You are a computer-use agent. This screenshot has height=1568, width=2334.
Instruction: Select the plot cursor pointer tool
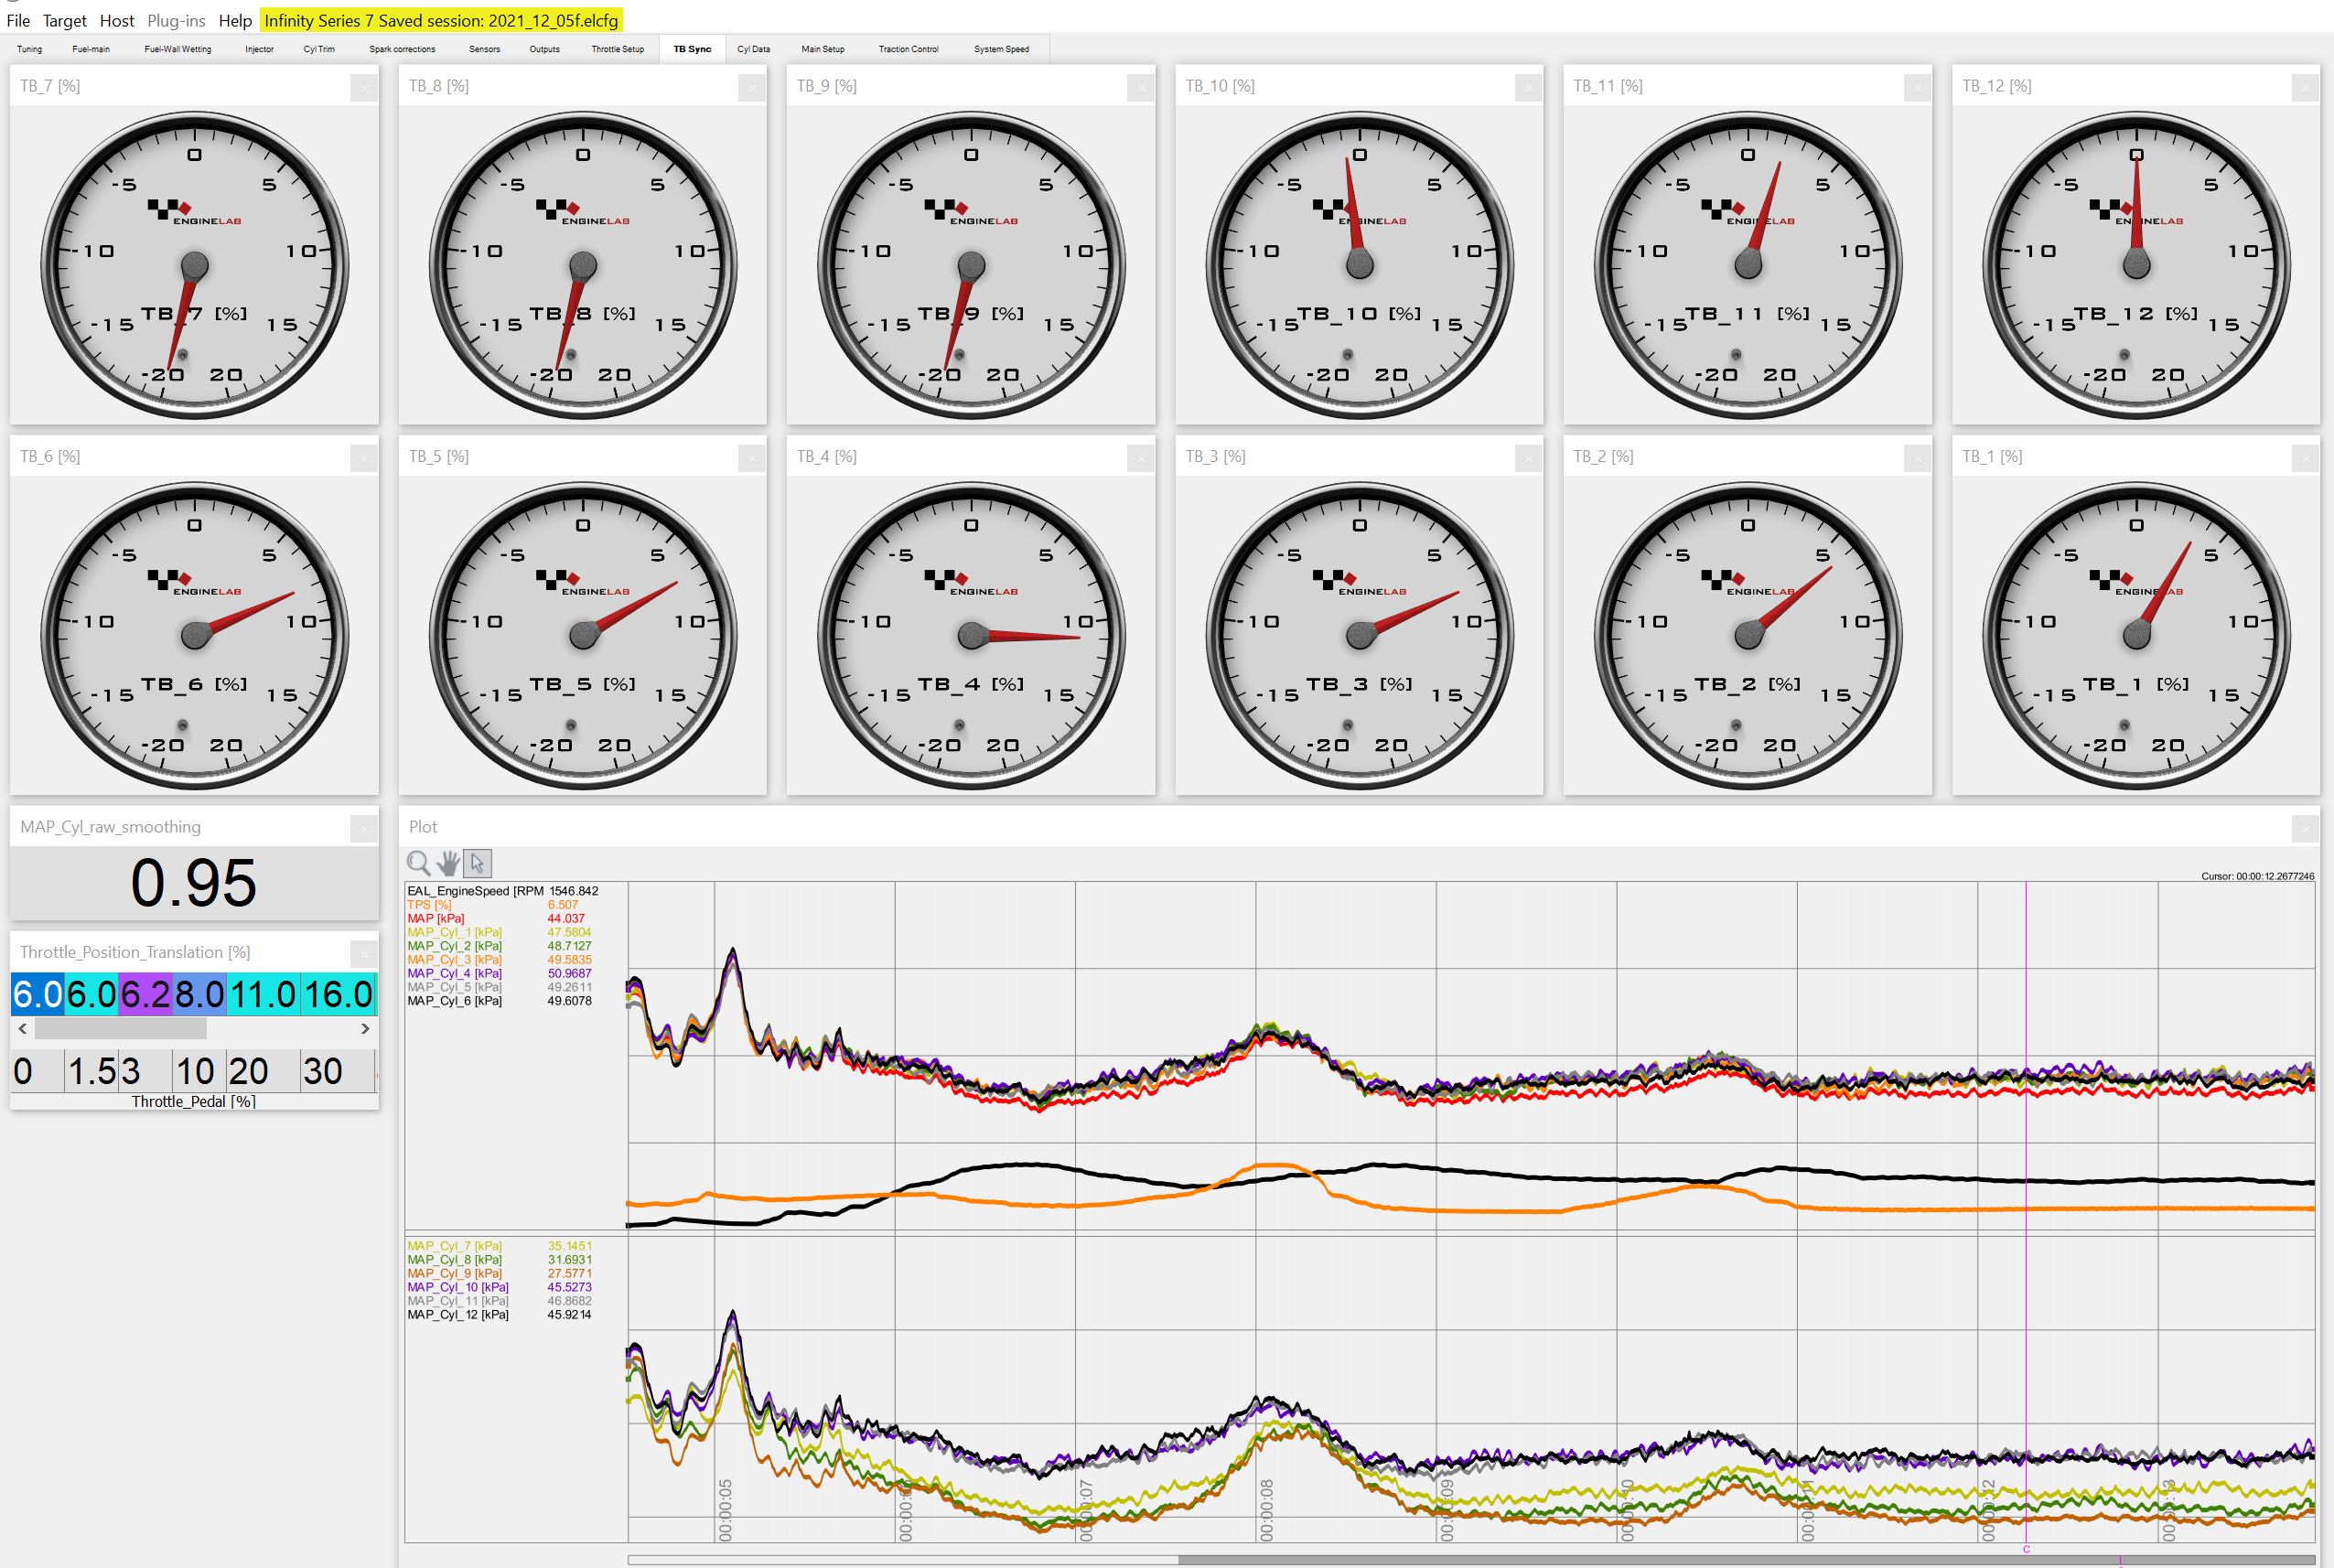(478, 863)
